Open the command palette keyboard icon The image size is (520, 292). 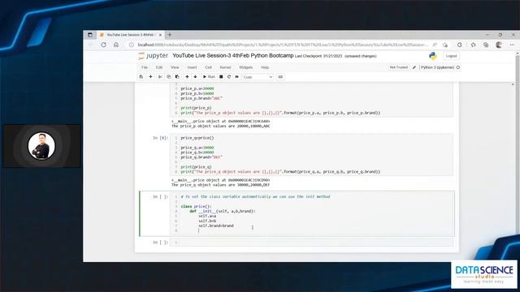280,77
